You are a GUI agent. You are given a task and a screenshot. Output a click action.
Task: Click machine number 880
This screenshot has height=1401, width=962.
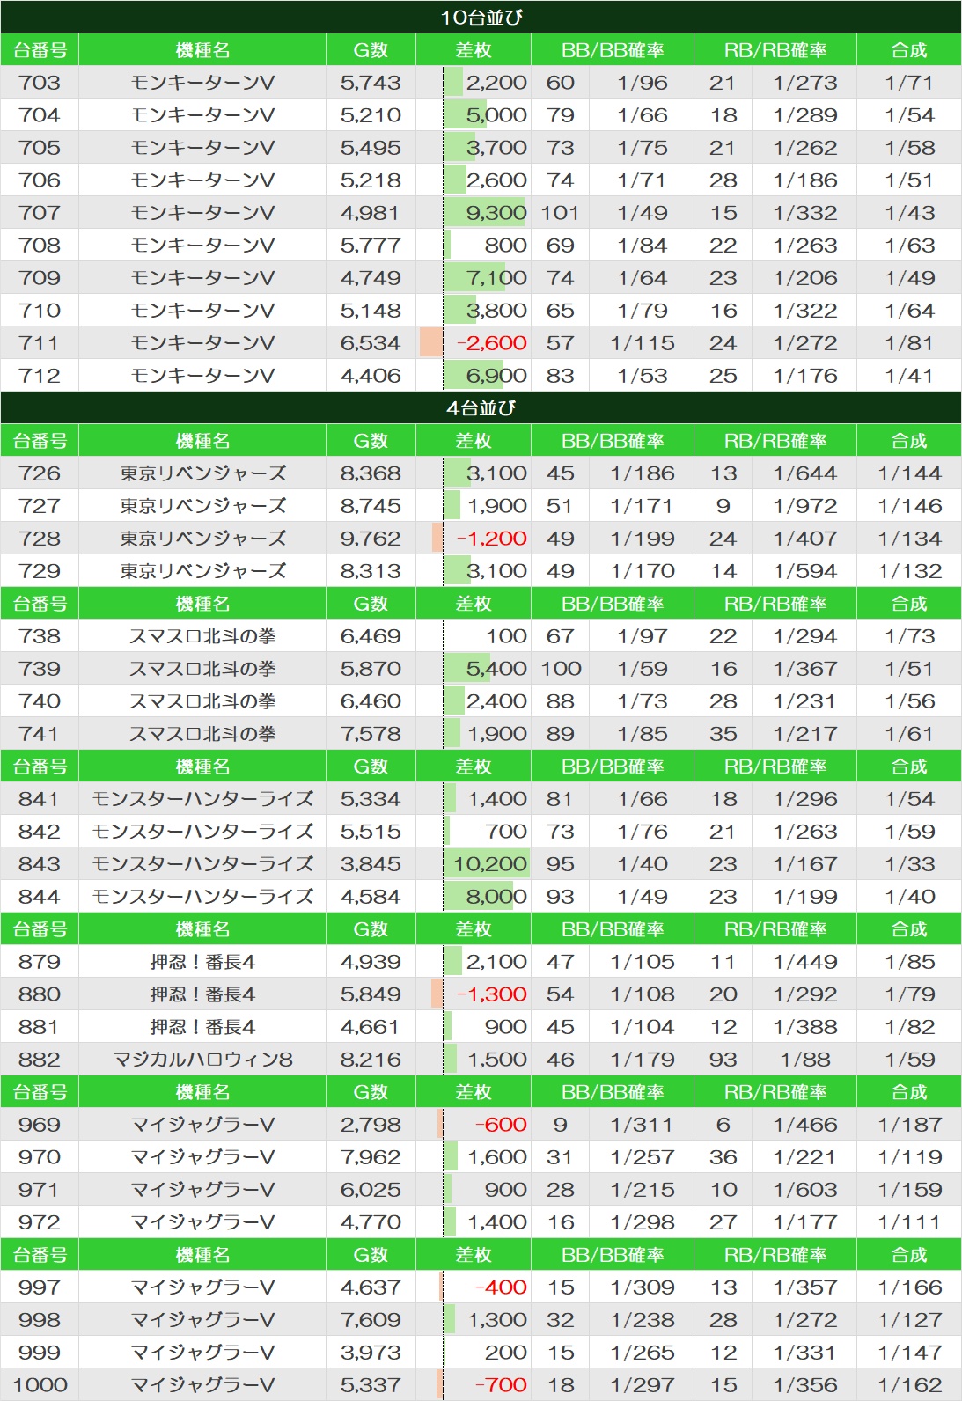click(40, 994)
